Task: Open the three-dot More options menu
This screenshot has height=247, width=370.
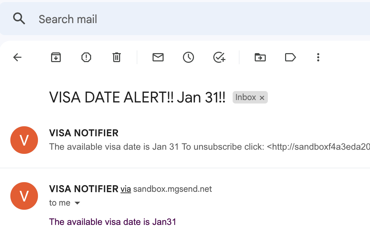Action: (x=318, y=57)
